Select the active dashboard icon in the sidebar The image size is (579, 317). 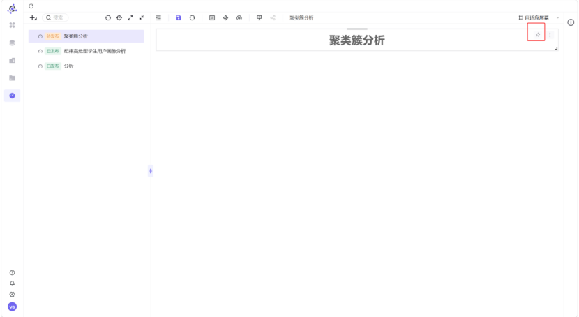12,96
